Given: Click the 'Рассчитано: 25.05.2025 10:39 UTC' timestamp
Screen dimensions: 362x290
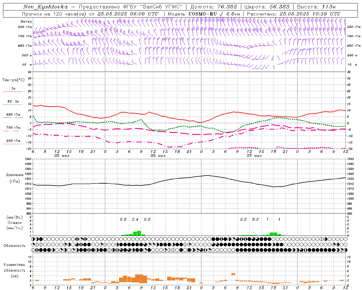Looking at the screenshot, I should click(294, 14).
